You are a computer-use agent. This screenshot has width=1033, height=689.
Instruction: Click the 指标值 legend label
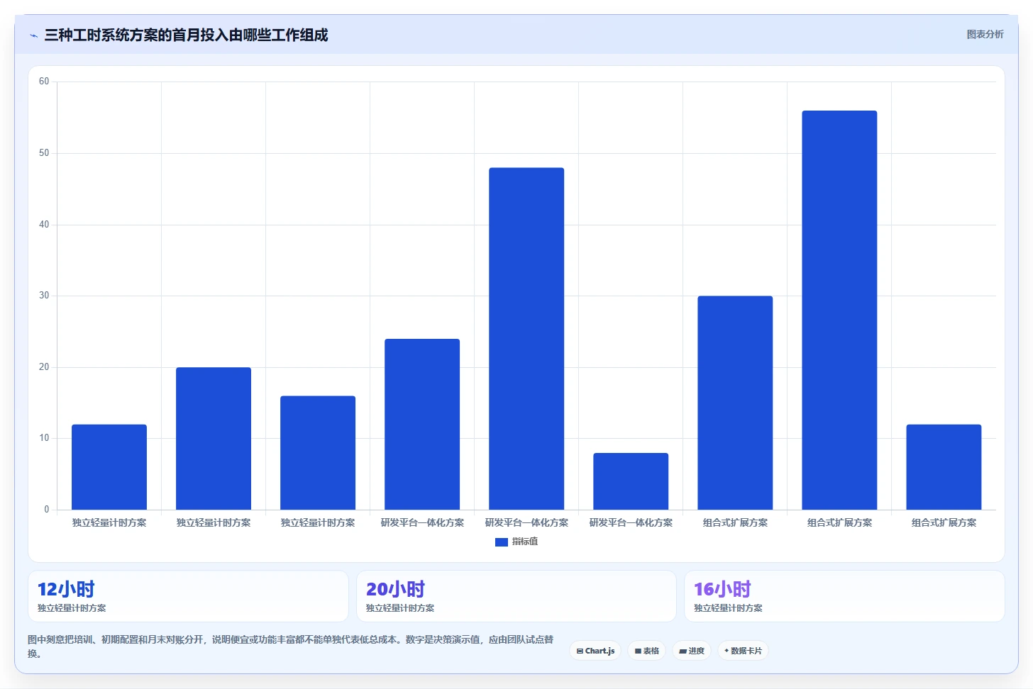click(525, 542)
